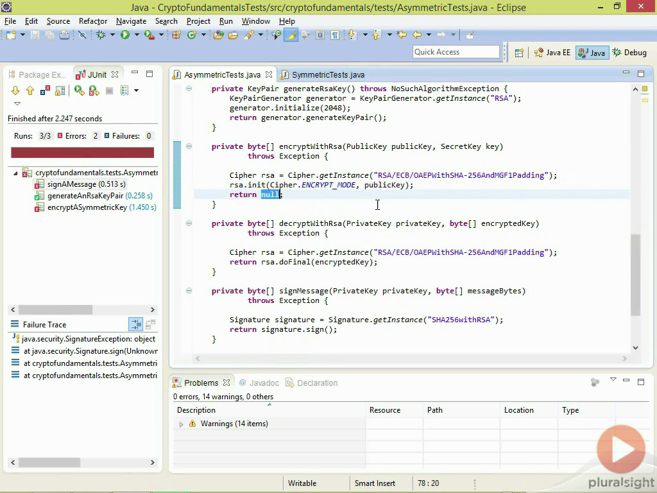Click the Open Perspective icon
The height and width of the screenshot is (493, 657).
coord(519,53)
